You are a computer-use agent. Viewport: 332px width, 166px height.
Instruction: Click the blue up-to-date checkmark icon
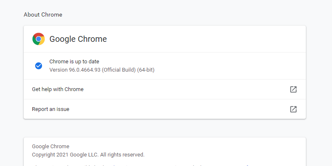coord(39,66)
